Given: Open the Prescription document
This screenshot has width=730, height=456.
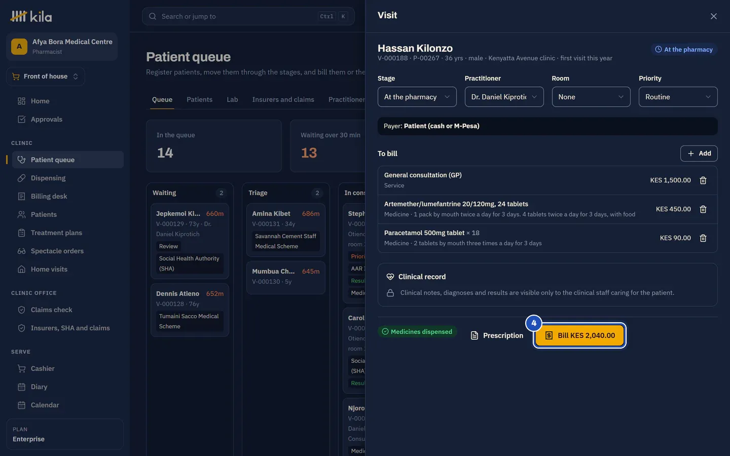Looking at the screenshot, I should point(497,335).
